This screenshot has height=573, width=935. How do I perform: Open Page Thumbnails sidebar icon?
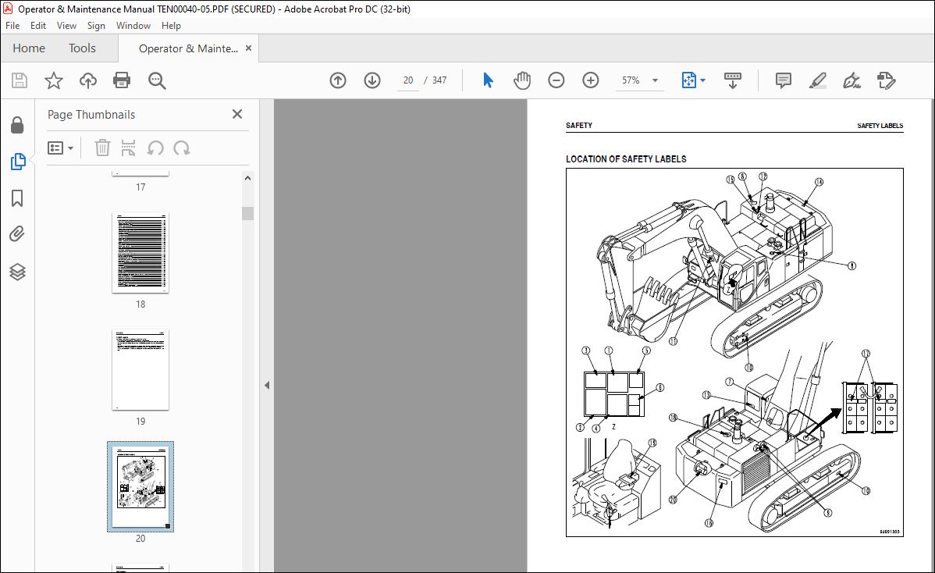(17, 162)
